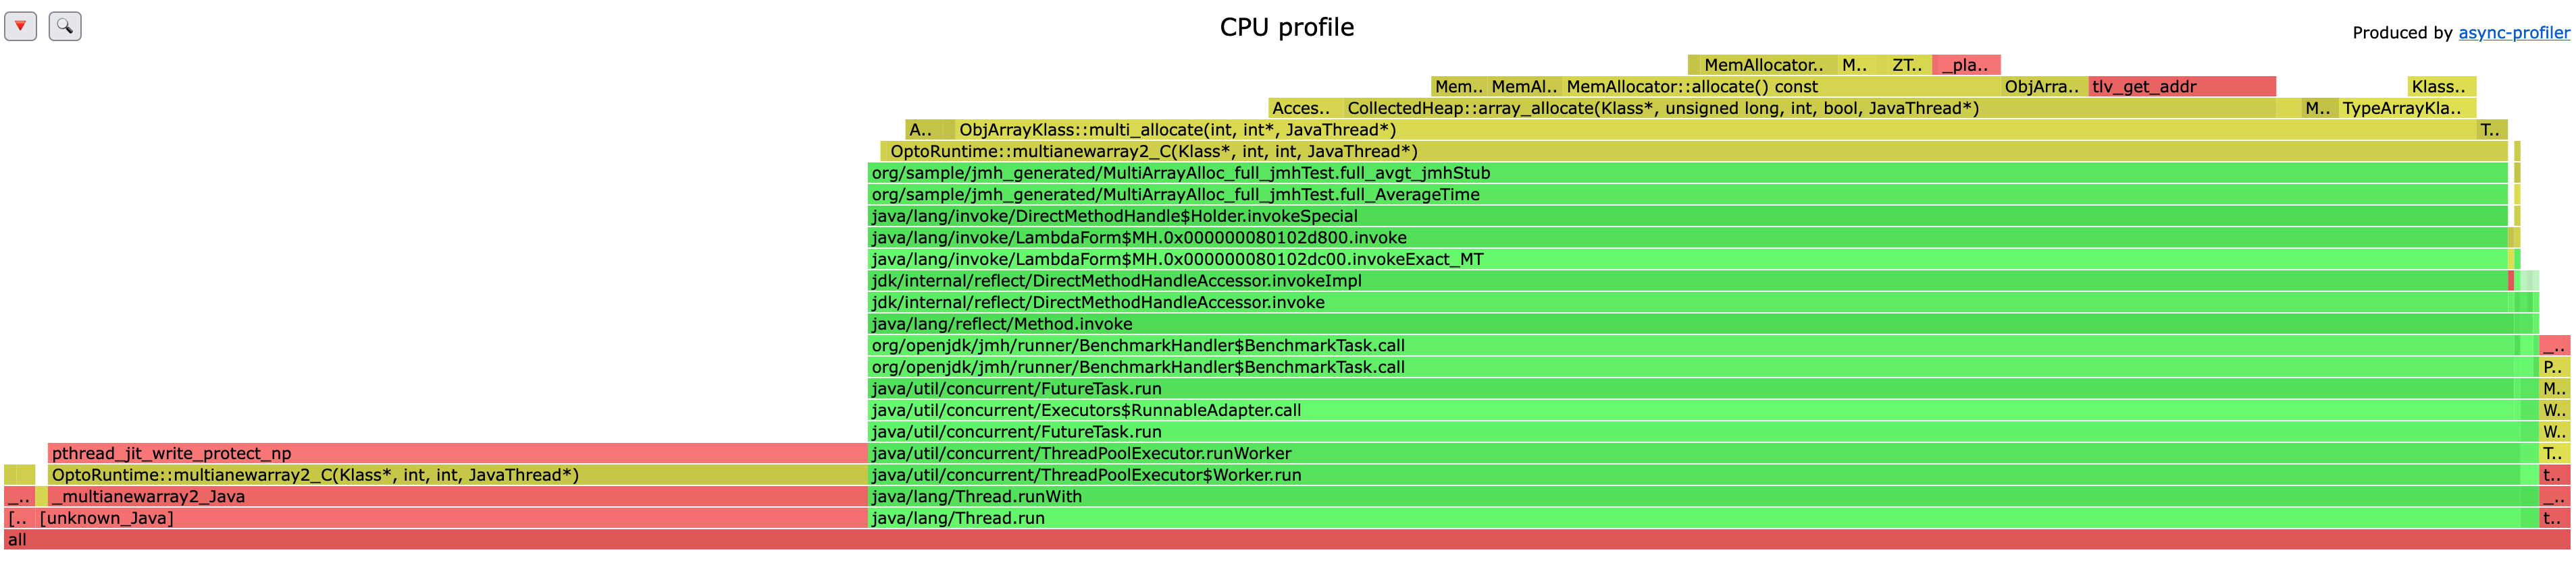Open search with the magnifying glass button
This screenshot has width=2576, height=569.
65,26
